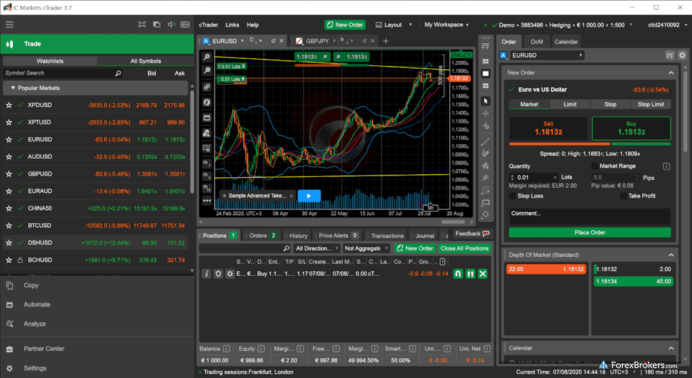Toggle favorite star for EURUSD
The height and width of the screenshot is (378, 692).
tap(9, 140)
